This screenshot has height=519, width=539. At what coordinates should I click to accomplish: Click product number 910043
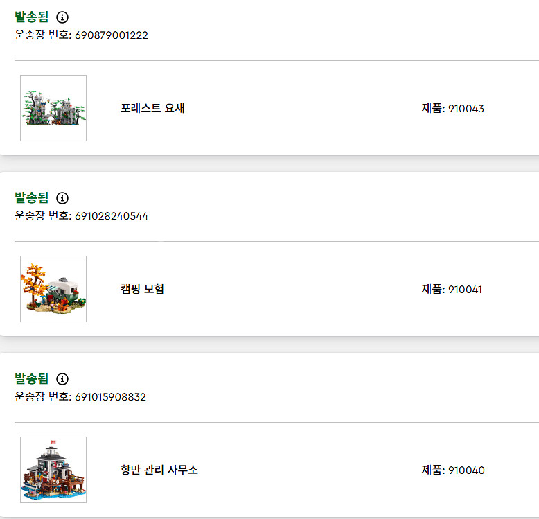(x=466, y=109)
